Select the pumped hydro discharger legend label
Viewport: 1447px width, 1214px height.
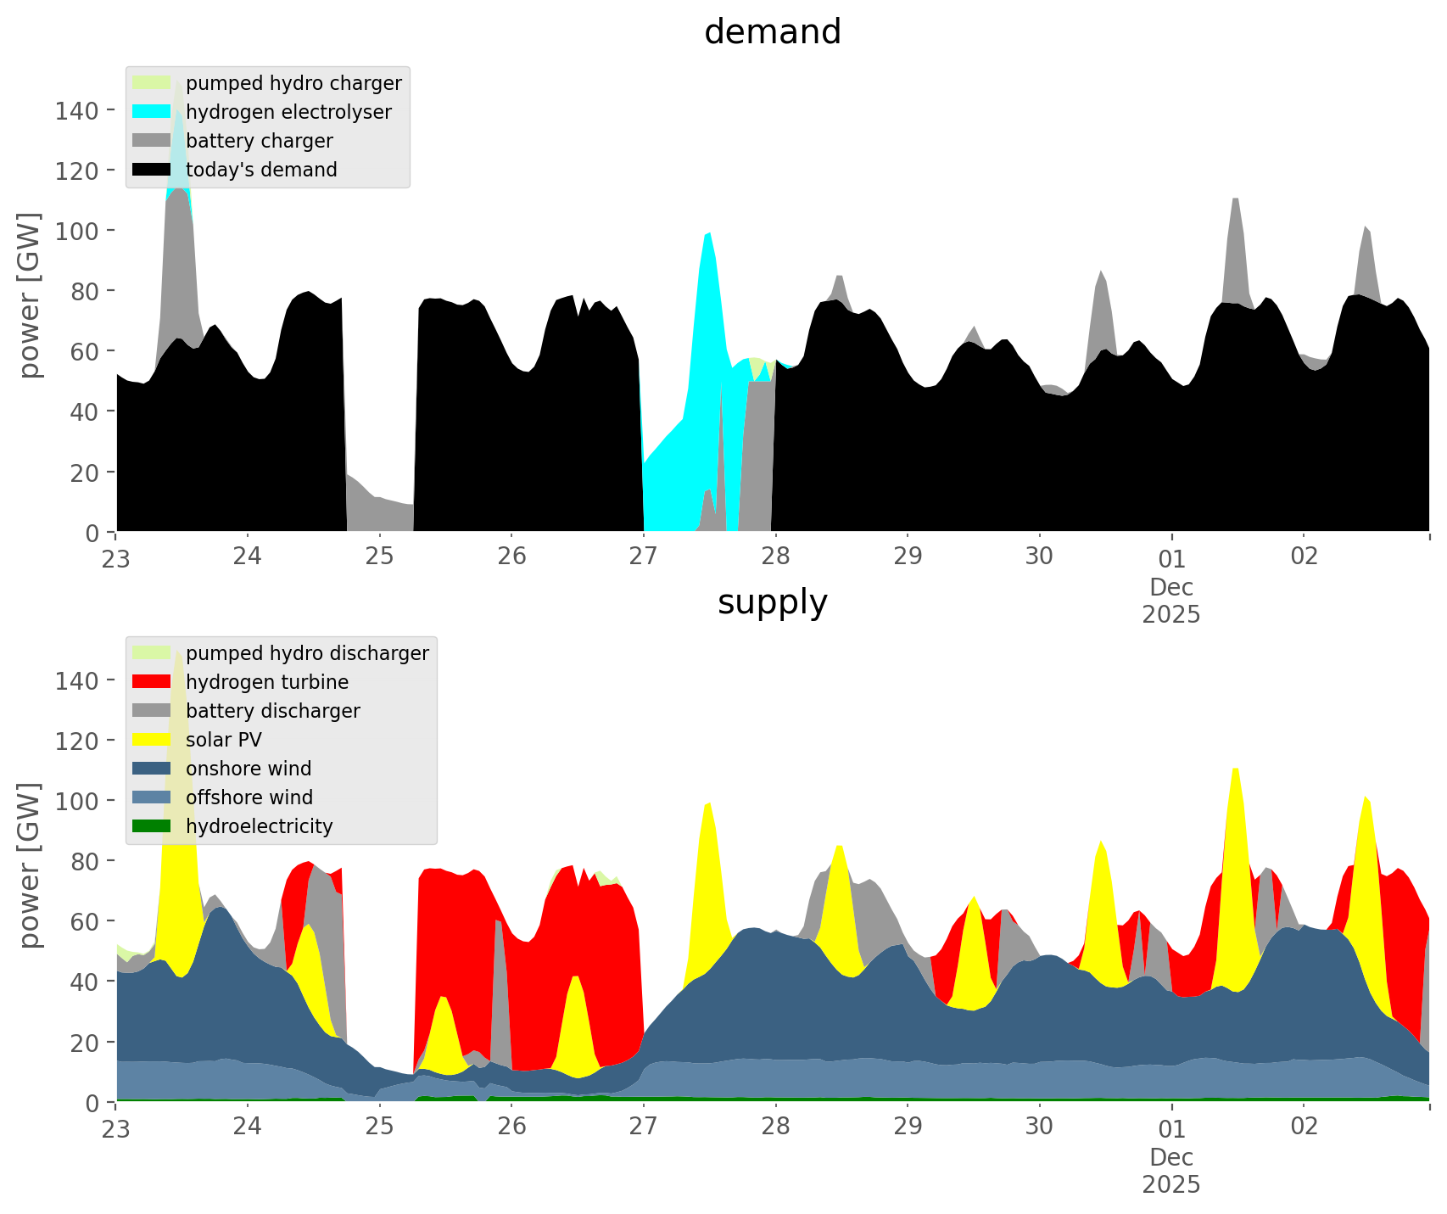(x=307, y=653)
